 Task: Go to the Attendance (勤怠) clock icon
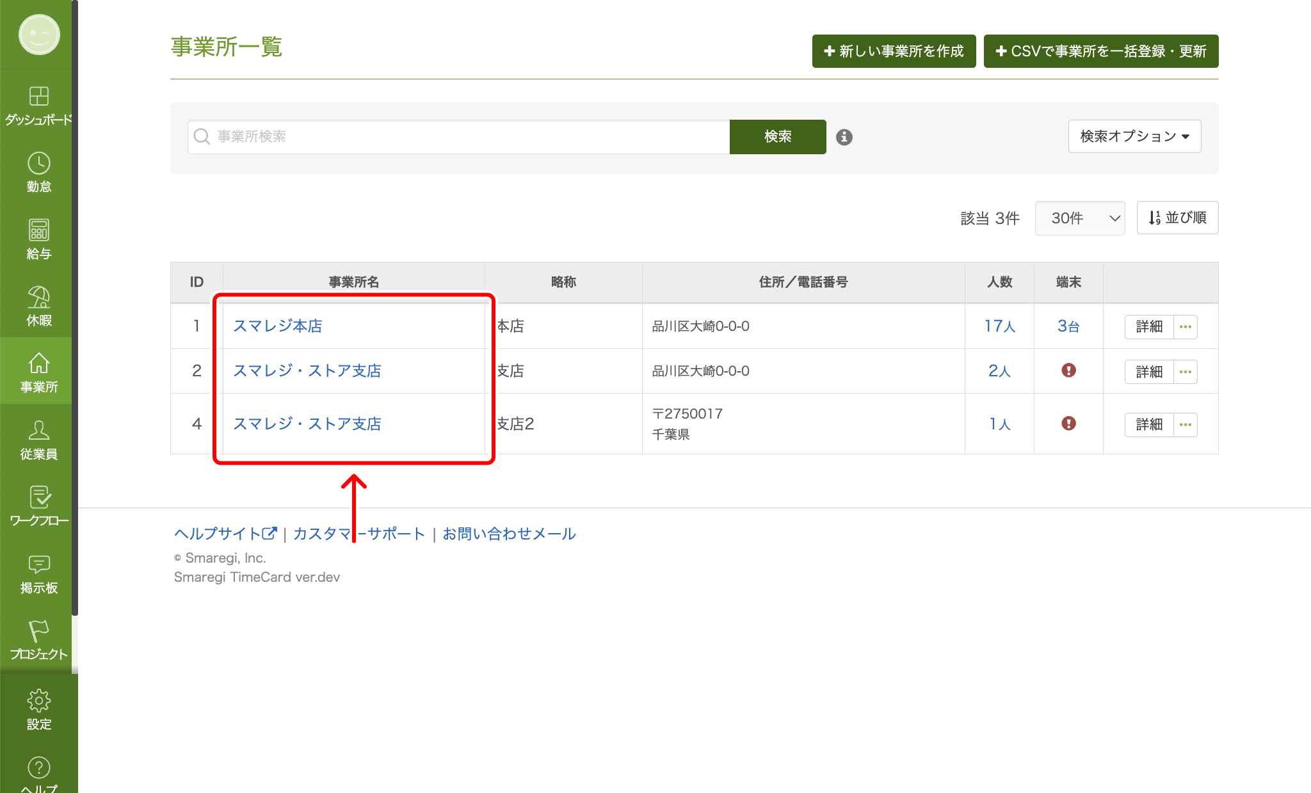[38, 164]
